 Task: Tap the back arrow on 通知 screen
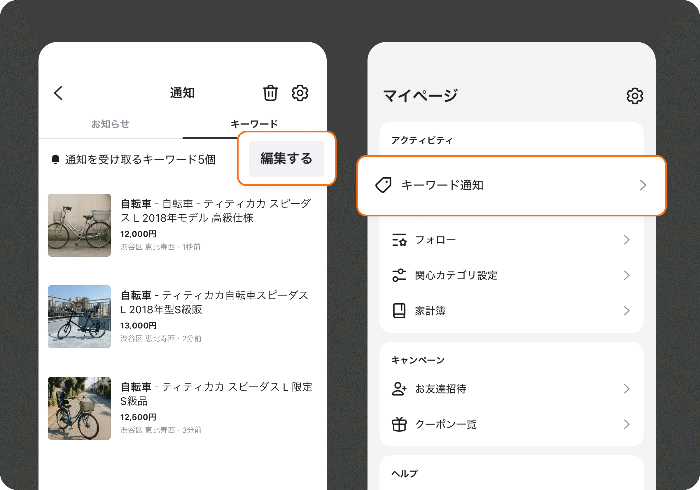pyautogui.click(x=59, y=93)
